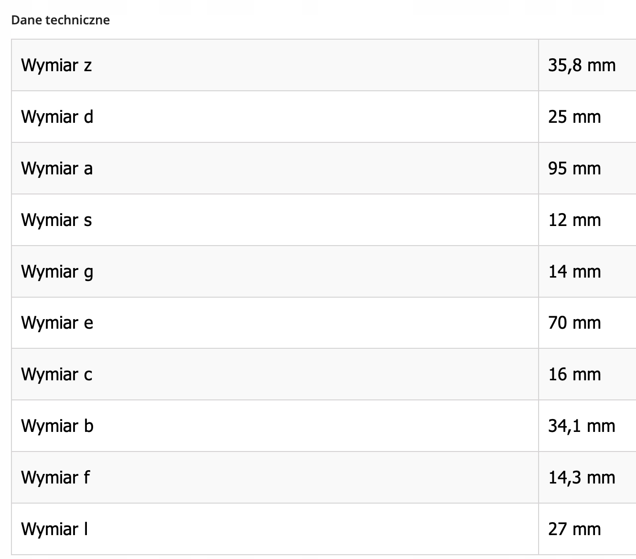Click the "Wymiar a" label

(57, 168)
